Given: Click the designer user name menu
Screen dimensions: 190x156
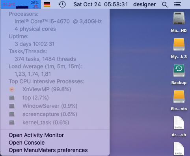Looking at the screenshot, I should click(145, 4).
